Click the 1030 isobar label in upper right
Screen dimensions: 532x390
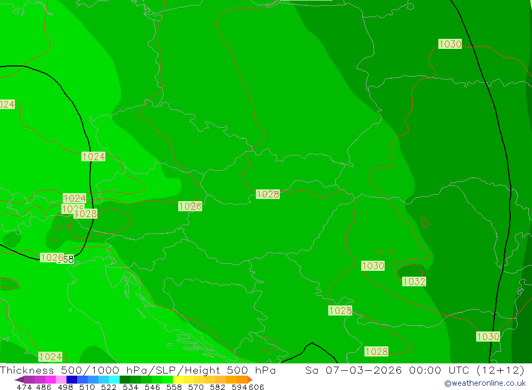[450, 44]
